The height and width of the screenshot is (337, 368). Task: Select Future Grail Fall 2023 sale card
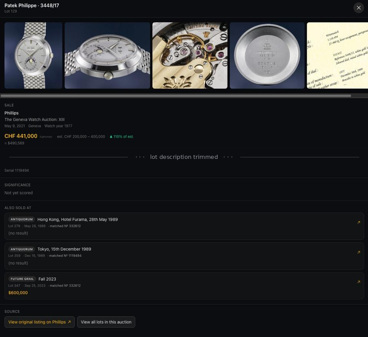pyautogui.click(x=184, y=285)
